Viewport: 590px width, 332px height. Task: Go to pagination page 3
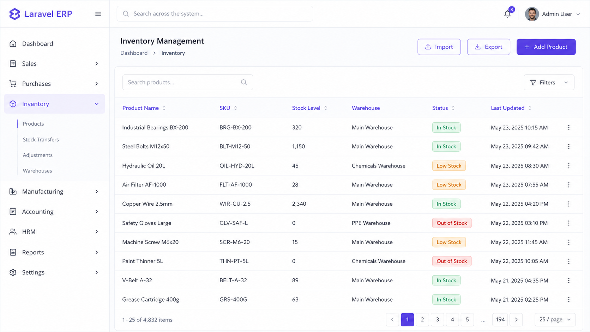point(437,319)
